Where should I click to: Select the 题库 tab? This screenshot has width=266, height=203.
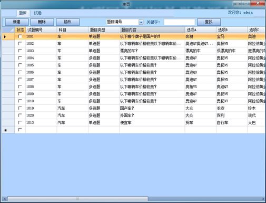(x=23, y=13)
